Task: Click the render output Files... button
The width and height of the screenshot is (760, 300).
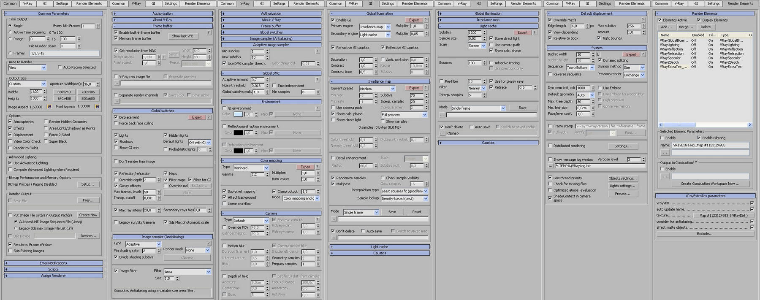Action: point(88,200)
